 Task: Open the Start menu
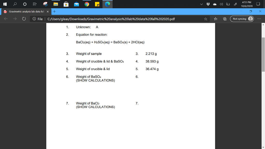coord(5,4)
